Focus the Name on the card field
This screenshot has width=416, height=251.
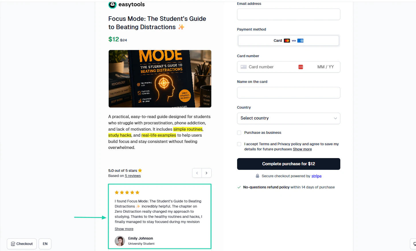288,93
